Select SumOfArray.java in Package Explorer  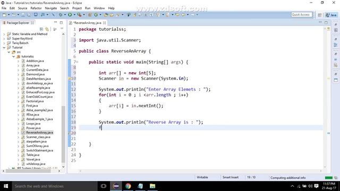coord(37,146)
